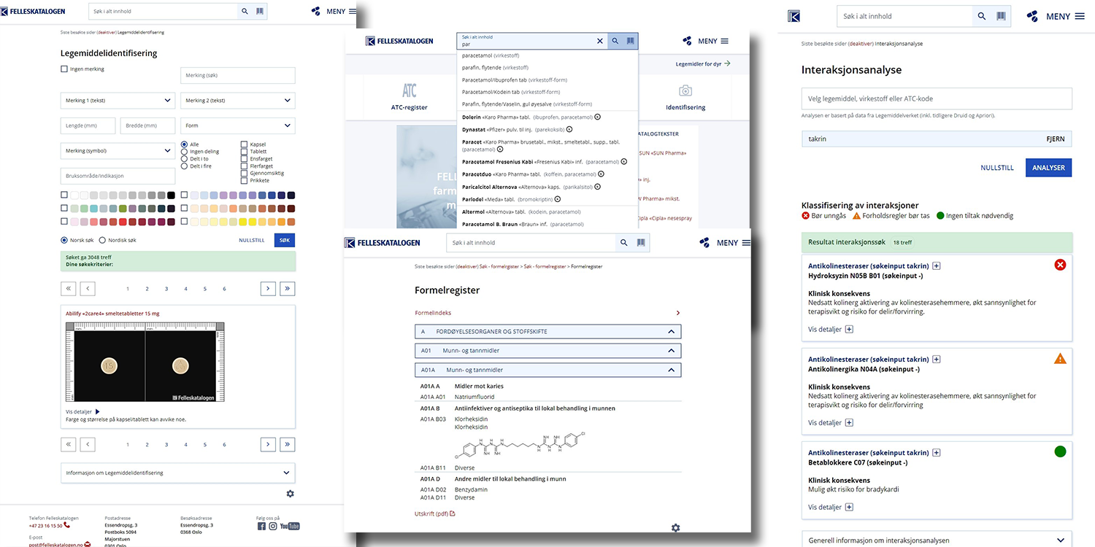Check the Kapsel form checkbox

(245, 144)
